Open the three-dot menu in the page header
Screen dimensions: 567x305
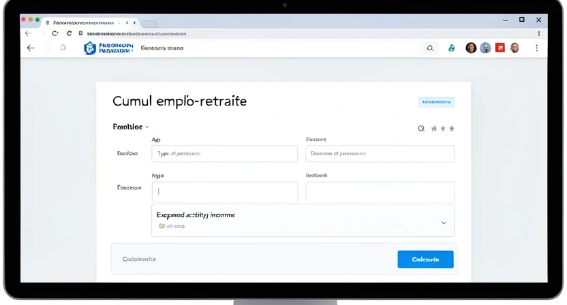click(x=536, y=48)
